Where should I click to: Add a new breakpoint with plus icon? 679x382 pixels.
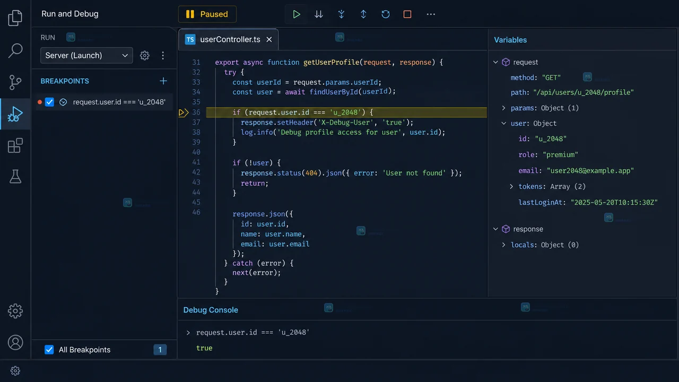click(x=163, y=81)
